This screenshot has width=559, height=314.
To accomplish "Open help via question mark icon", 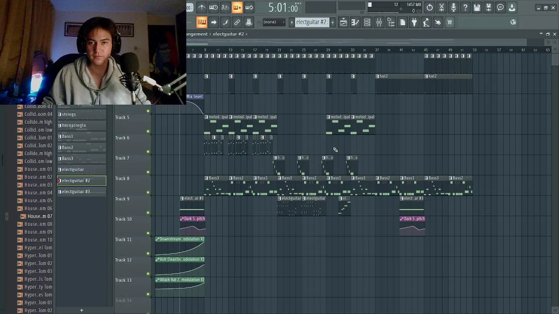I will point(465,7).
